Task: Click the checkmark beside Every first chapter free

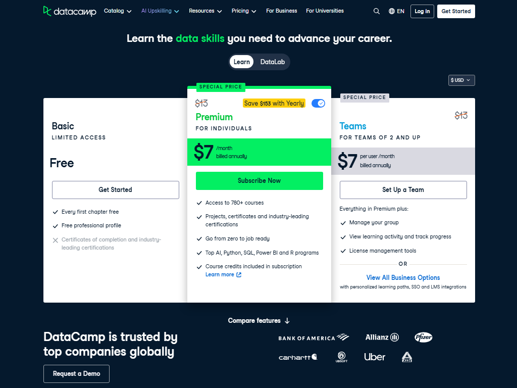Action: pyautogui.click(x=56, y=212)
